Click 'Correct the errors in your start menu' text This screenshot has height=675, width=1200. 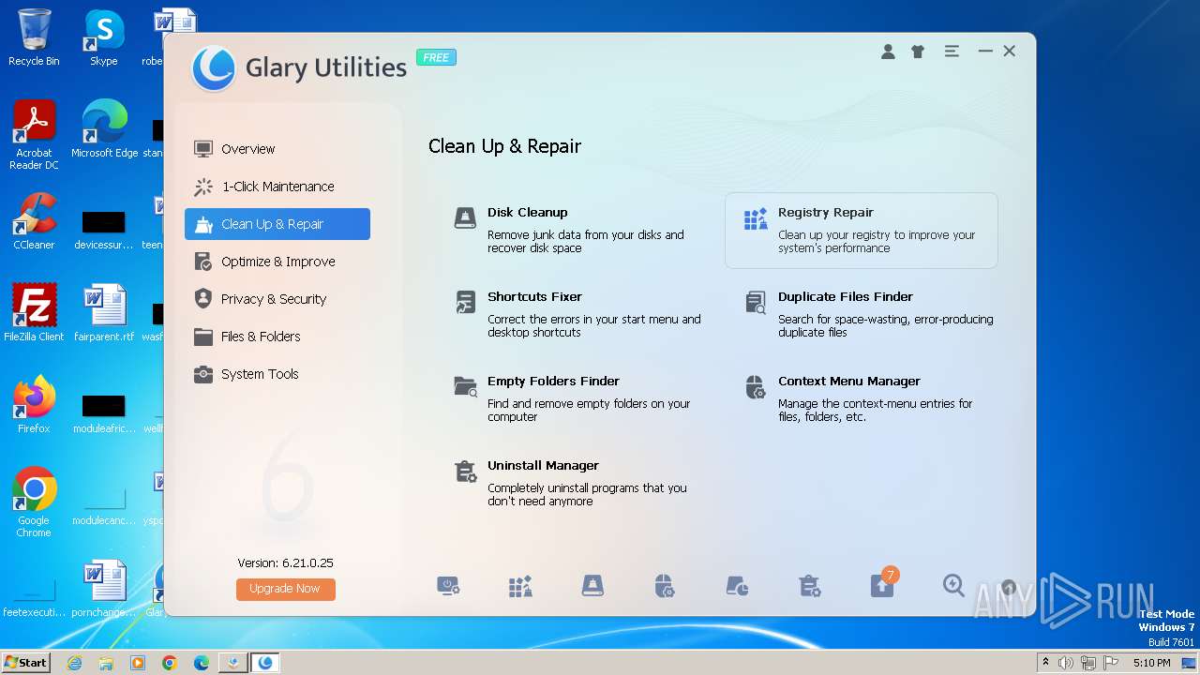point(594,326)
